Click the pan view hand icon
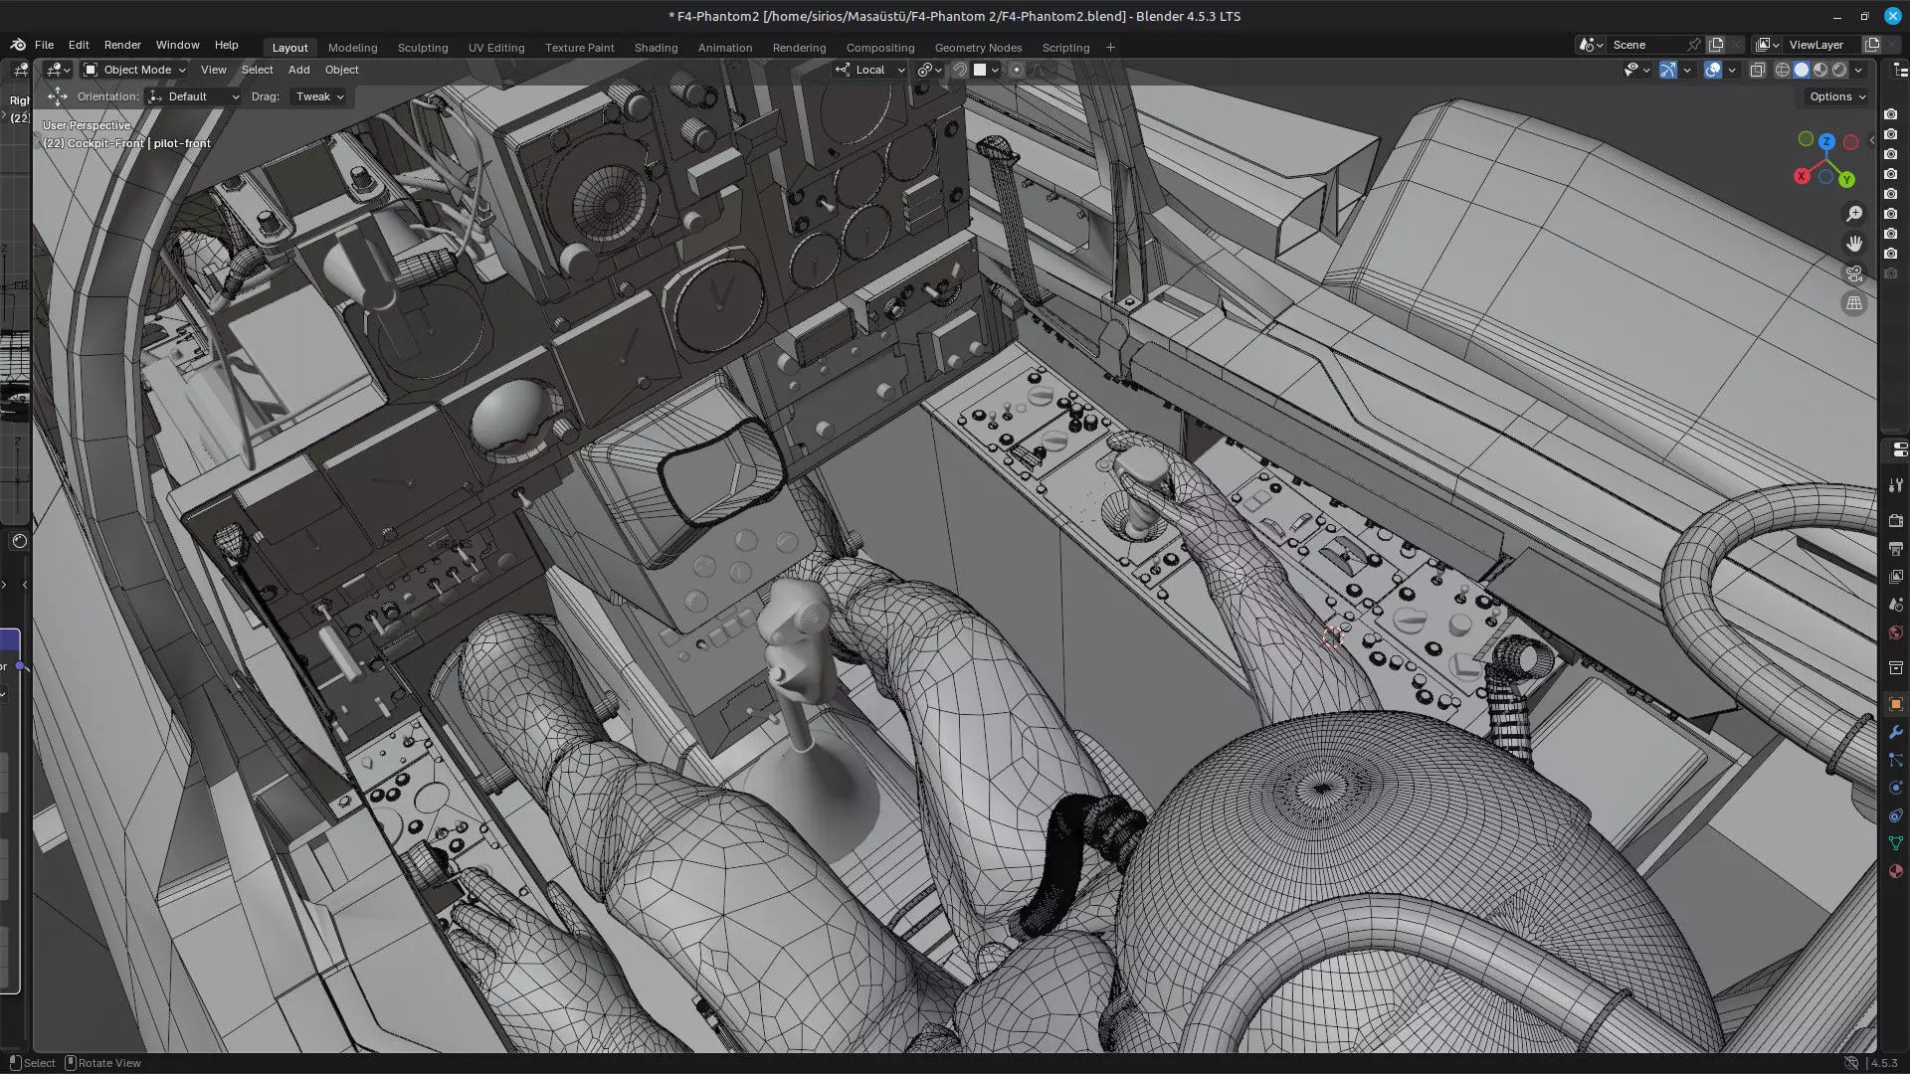 (1854, 244)
